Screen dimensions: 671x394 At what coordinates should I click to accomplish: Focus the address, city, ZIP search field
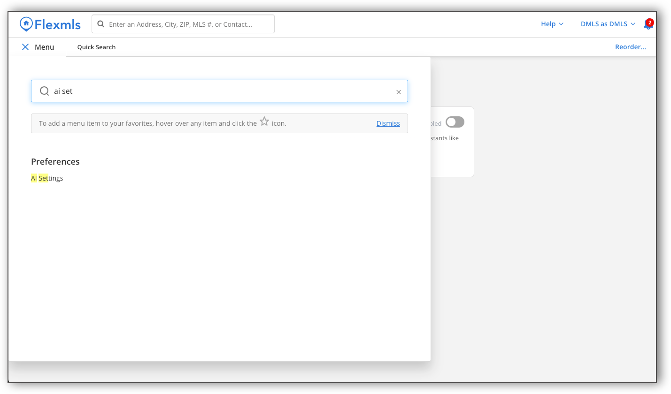click(188, 24)
